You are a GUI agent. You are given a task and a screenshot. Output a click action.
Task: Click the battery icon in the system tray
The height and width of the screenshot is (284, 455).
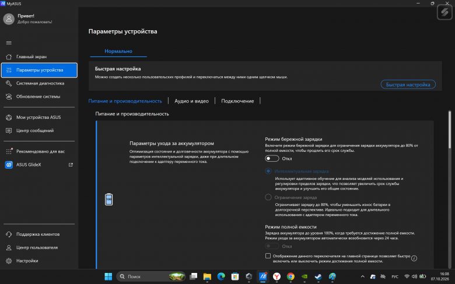423,276
